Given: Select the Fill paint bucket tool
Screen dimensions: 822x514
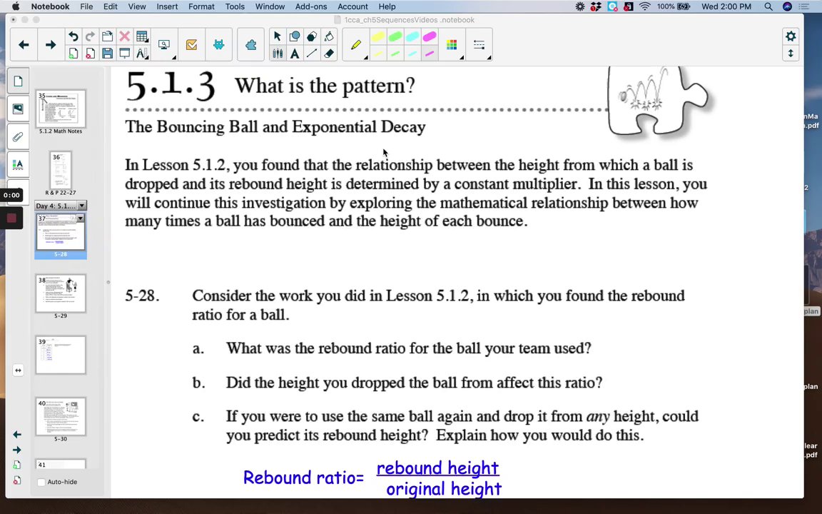Looking at the screenshot, I should coord(329,36).
